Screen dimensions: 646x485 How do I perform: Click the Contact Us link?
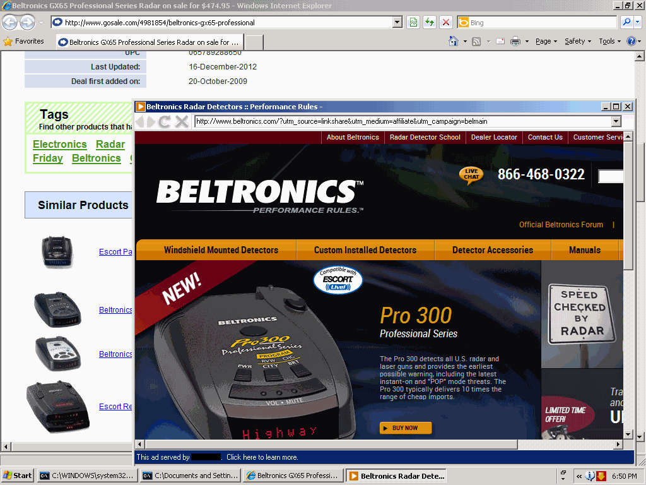[x=545, y=137]
